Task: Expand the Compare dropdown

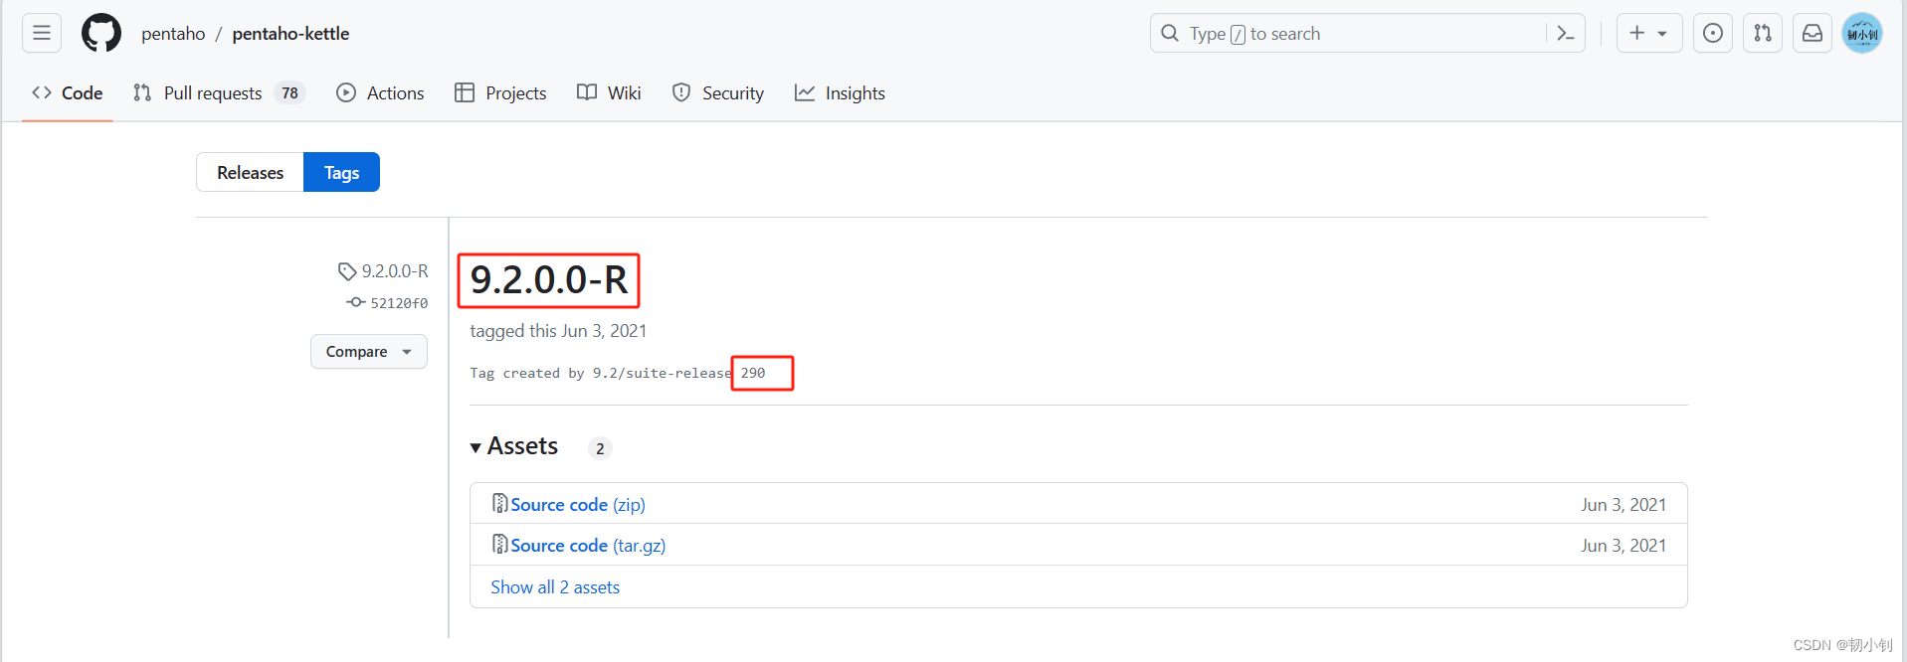Action: click(368, 351)
